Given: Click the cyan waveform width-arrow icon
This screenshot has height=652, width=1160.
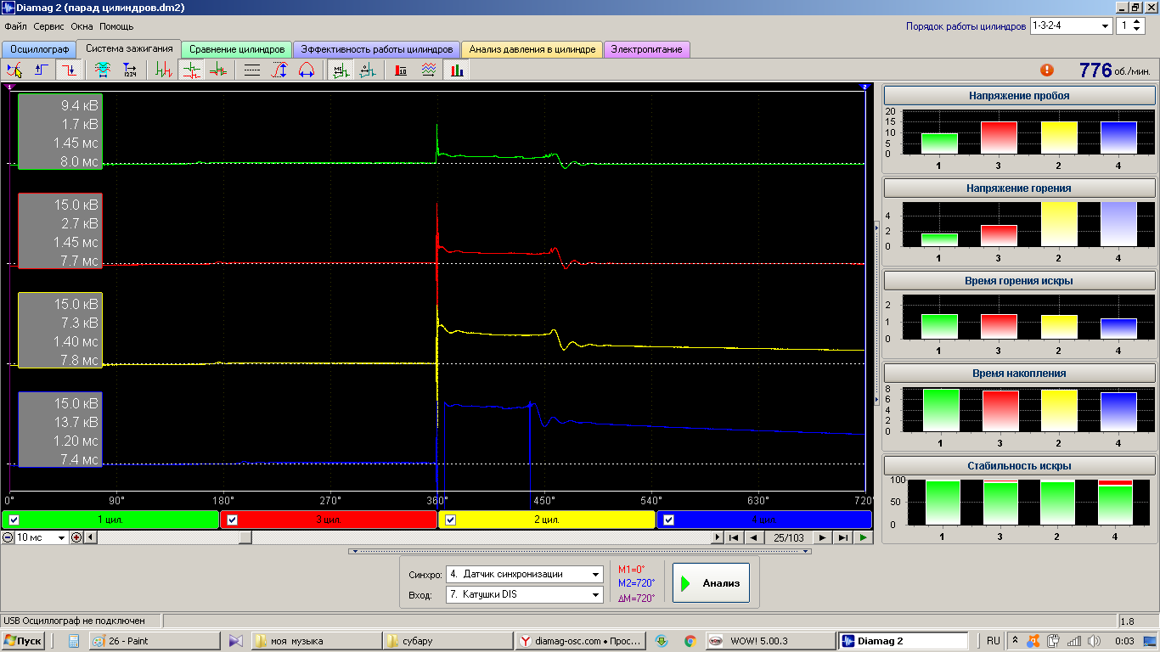Looking at the screenshot, I should [103, 70].
